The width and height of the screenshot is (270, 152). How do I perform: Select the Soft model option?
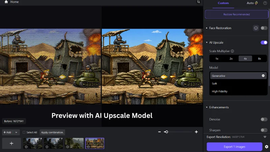238,84
